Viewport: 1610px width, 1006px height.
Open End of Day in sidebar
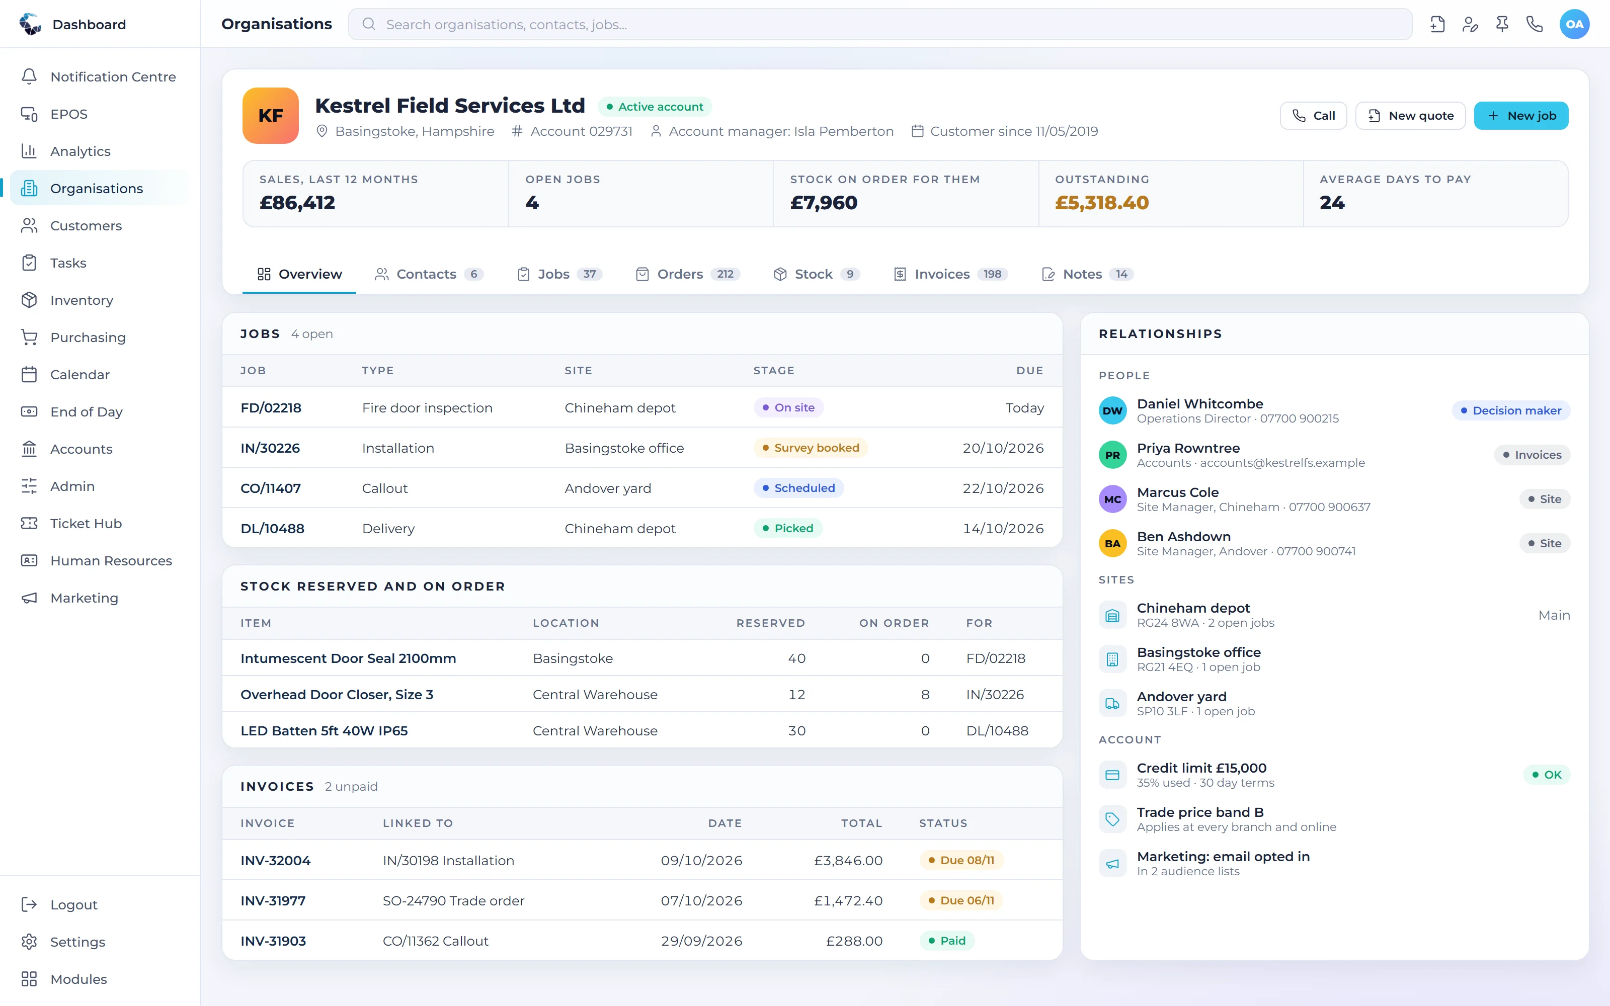coord(100,412)
